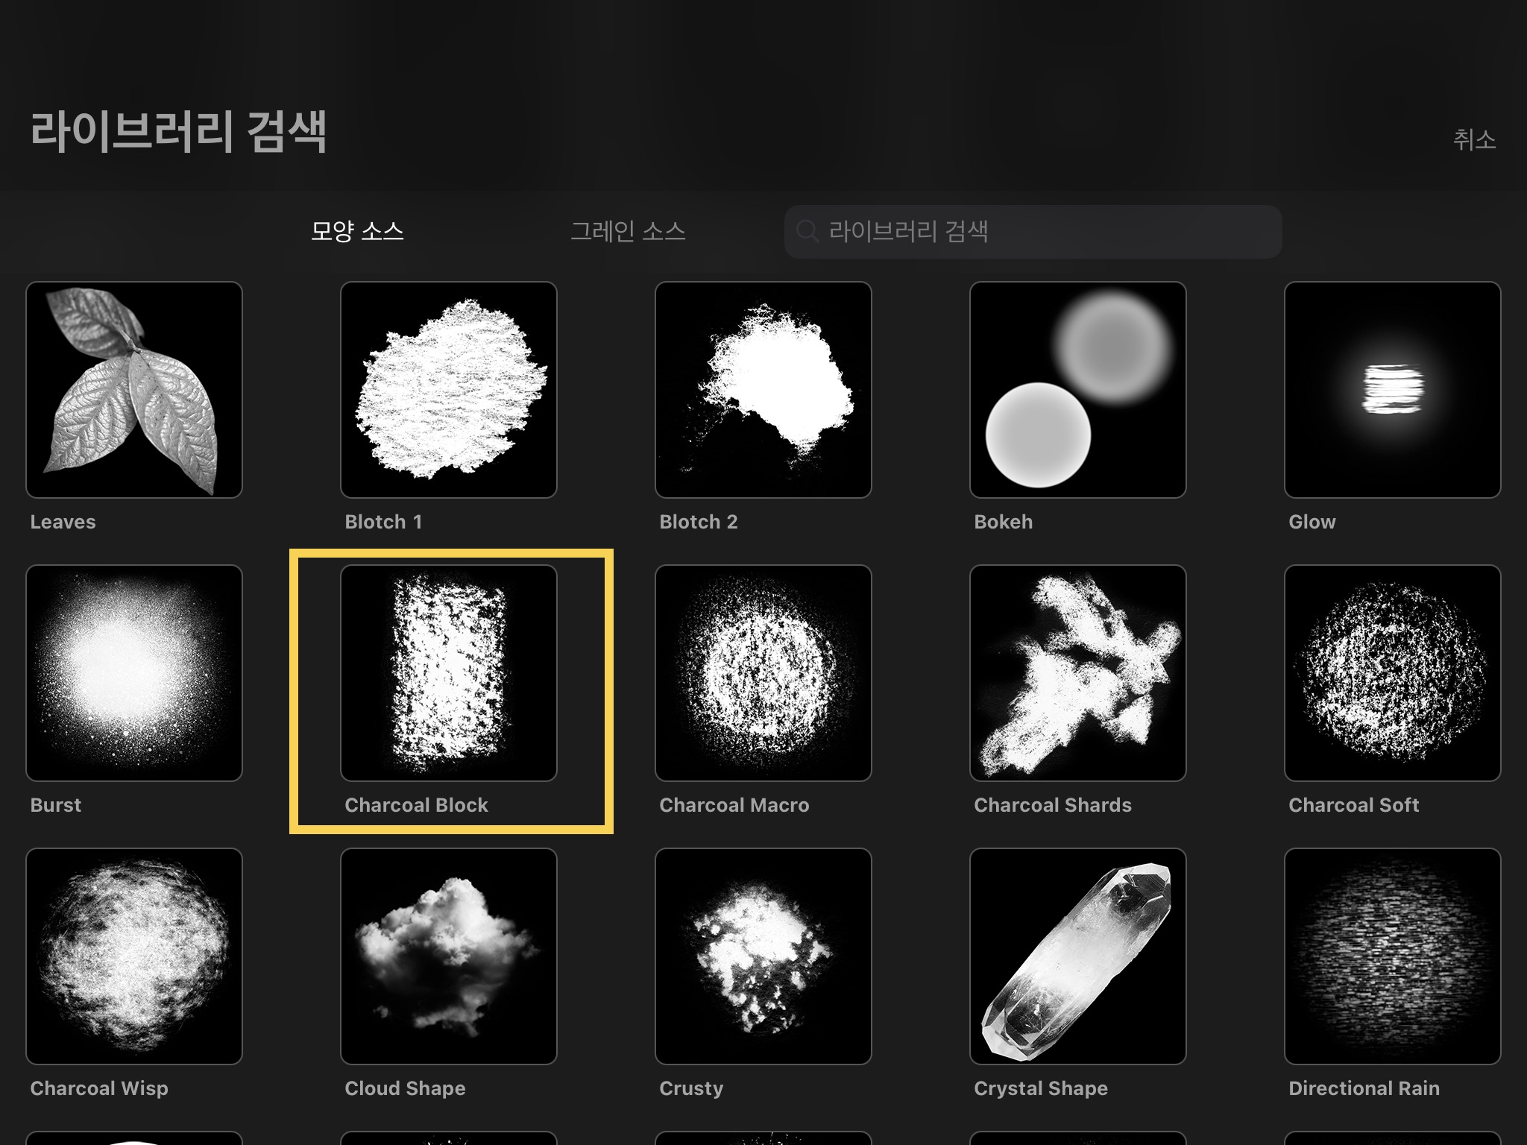Click the "Charcoal Block" label text
This screenshot has width=1527, height=1145.
(416, 805)
